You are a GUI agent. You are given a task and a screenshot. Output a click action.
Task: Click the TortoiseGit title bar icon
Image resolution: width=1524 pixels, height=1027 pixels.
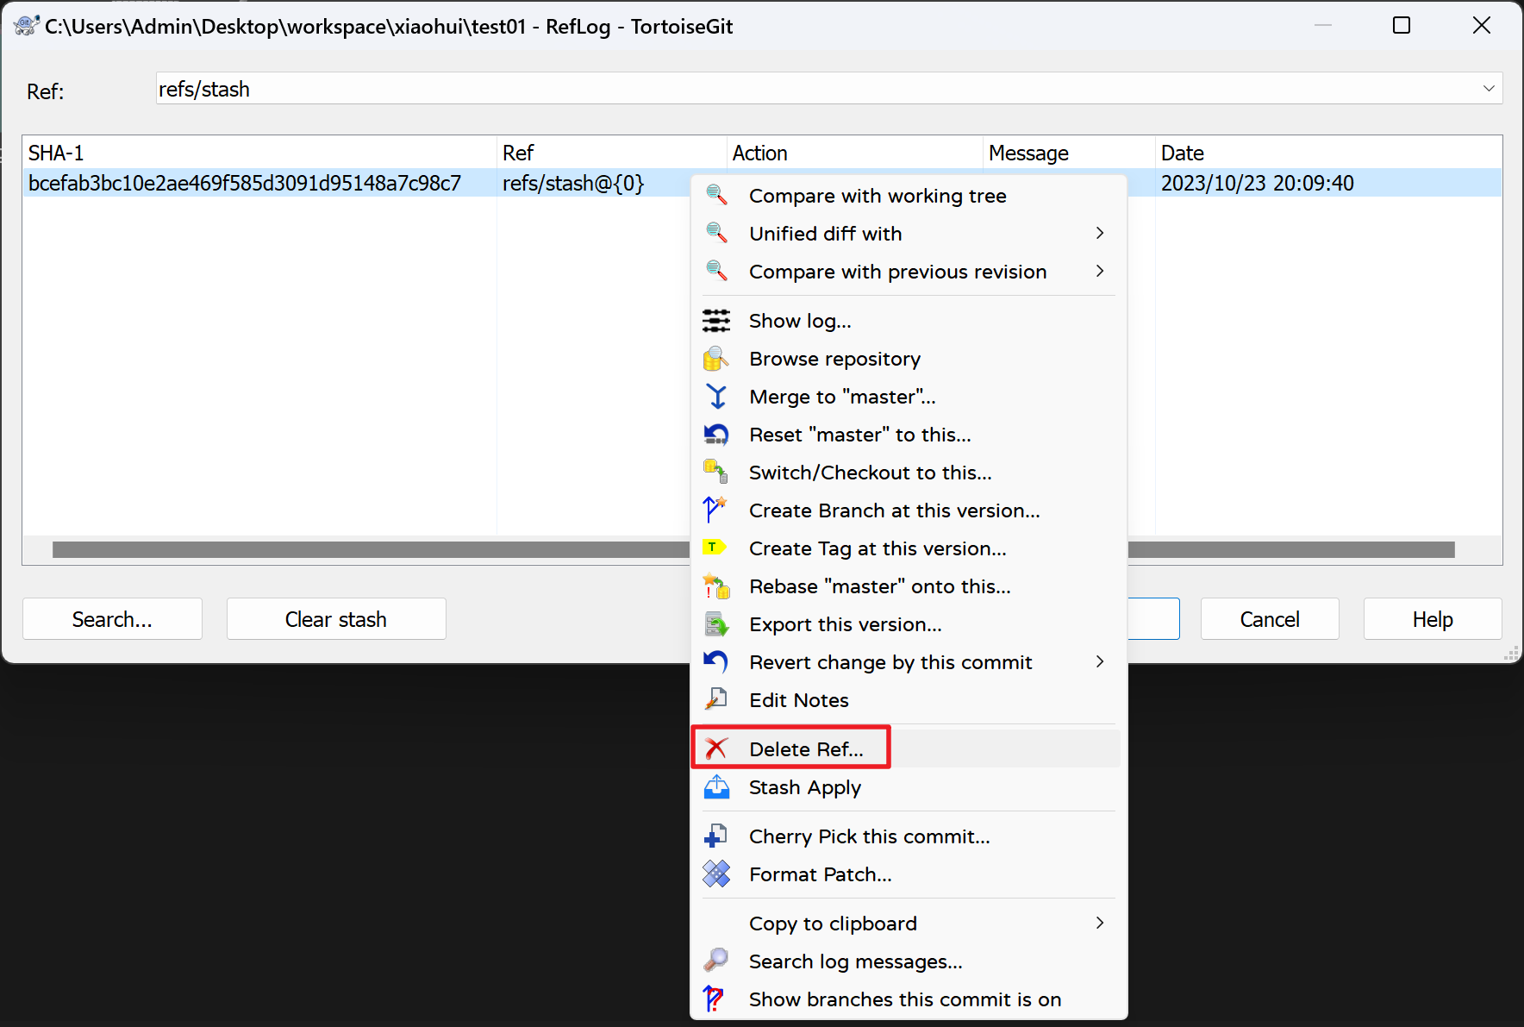(x=26, y=26)
